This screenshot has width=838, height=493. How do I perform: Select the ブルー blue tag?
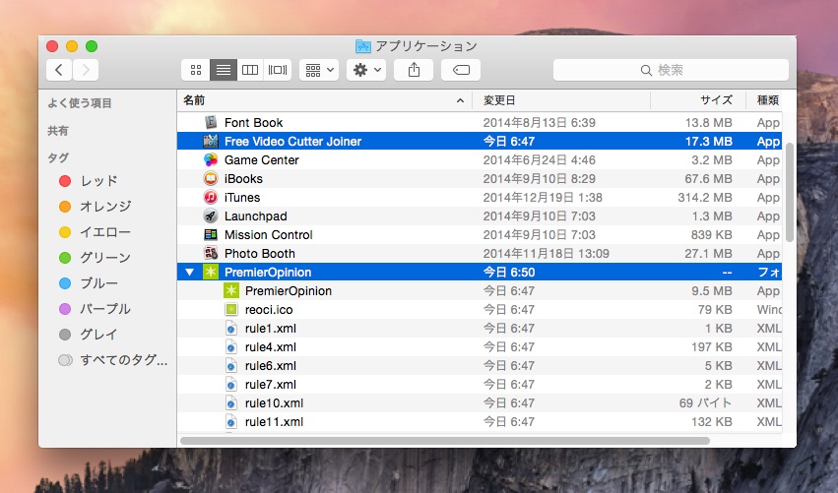tap(89, 283)
